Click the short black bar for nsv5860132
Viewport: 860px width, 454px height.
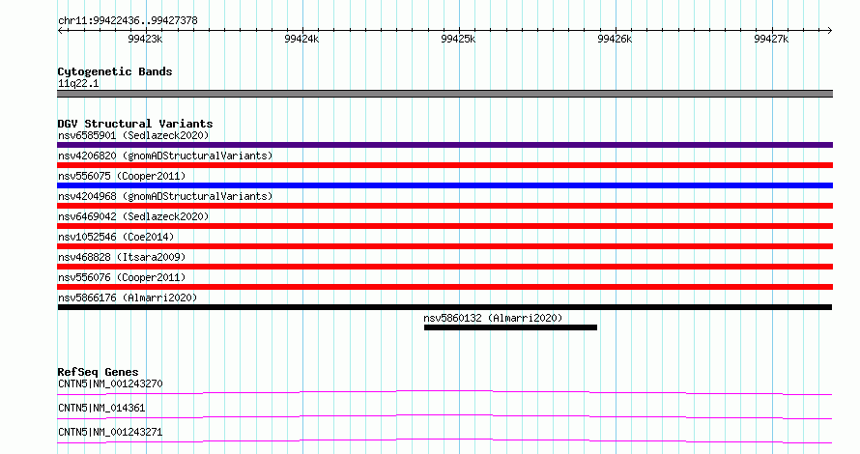click(510, 327)
